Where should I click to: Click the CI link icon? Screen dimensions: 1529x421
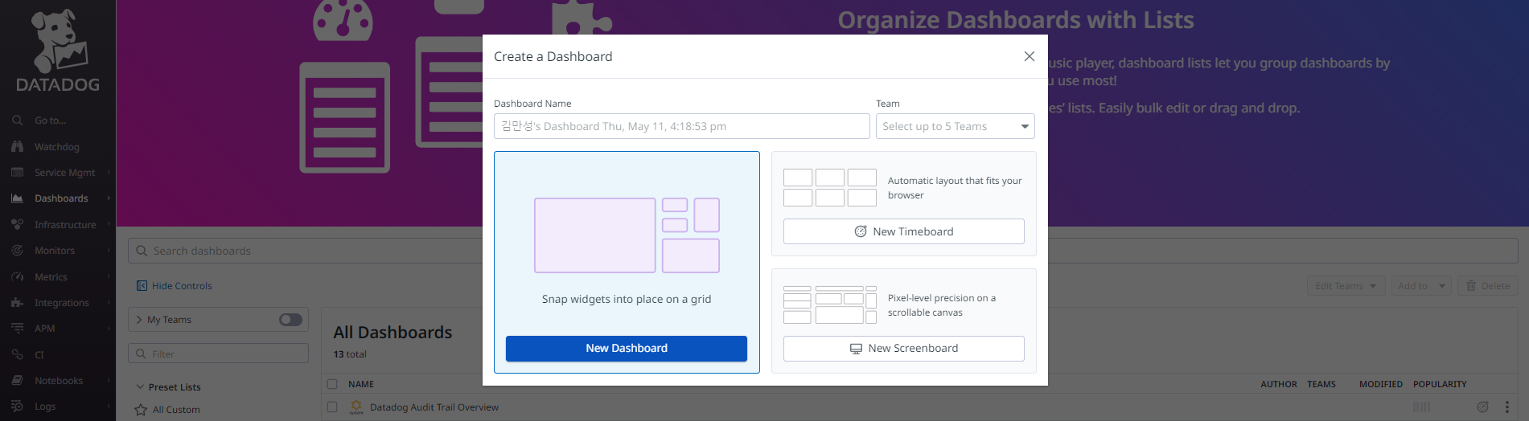click(x=17, y=355)
